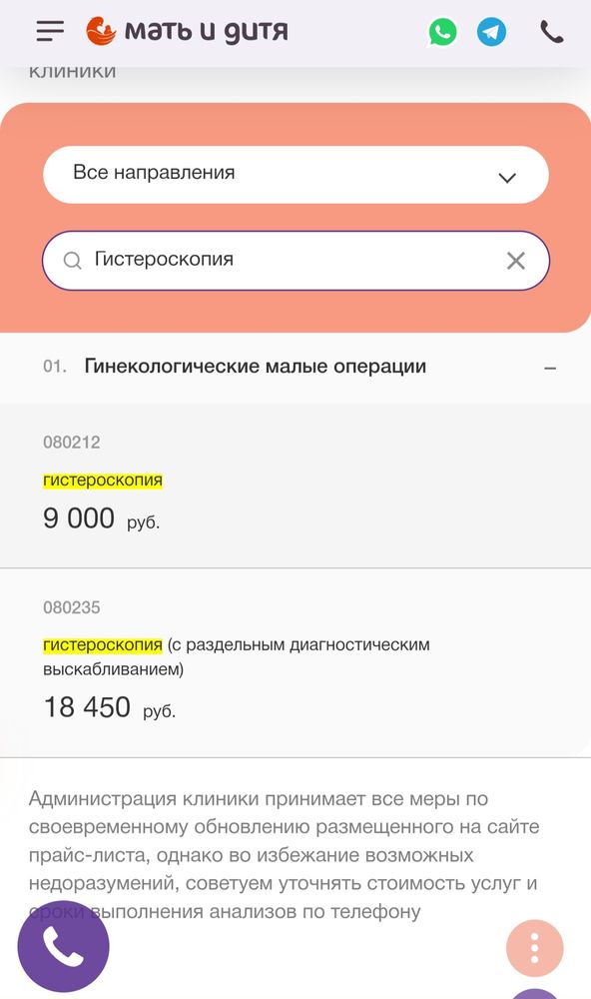Viewport: 591px width, 999px height.
Task: Select the Гинекологические малые операции heading
Action: pyautogui.click(x=257, y=366)
